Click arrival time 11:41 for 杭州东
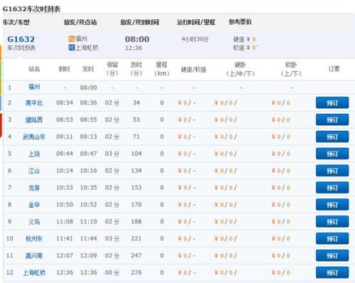The image size is (355, 283). click(x=65, y=238)
